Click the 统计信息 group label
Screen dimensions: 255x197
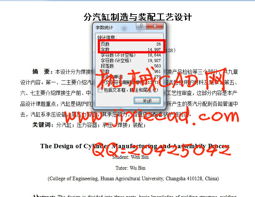click(107, 38)
